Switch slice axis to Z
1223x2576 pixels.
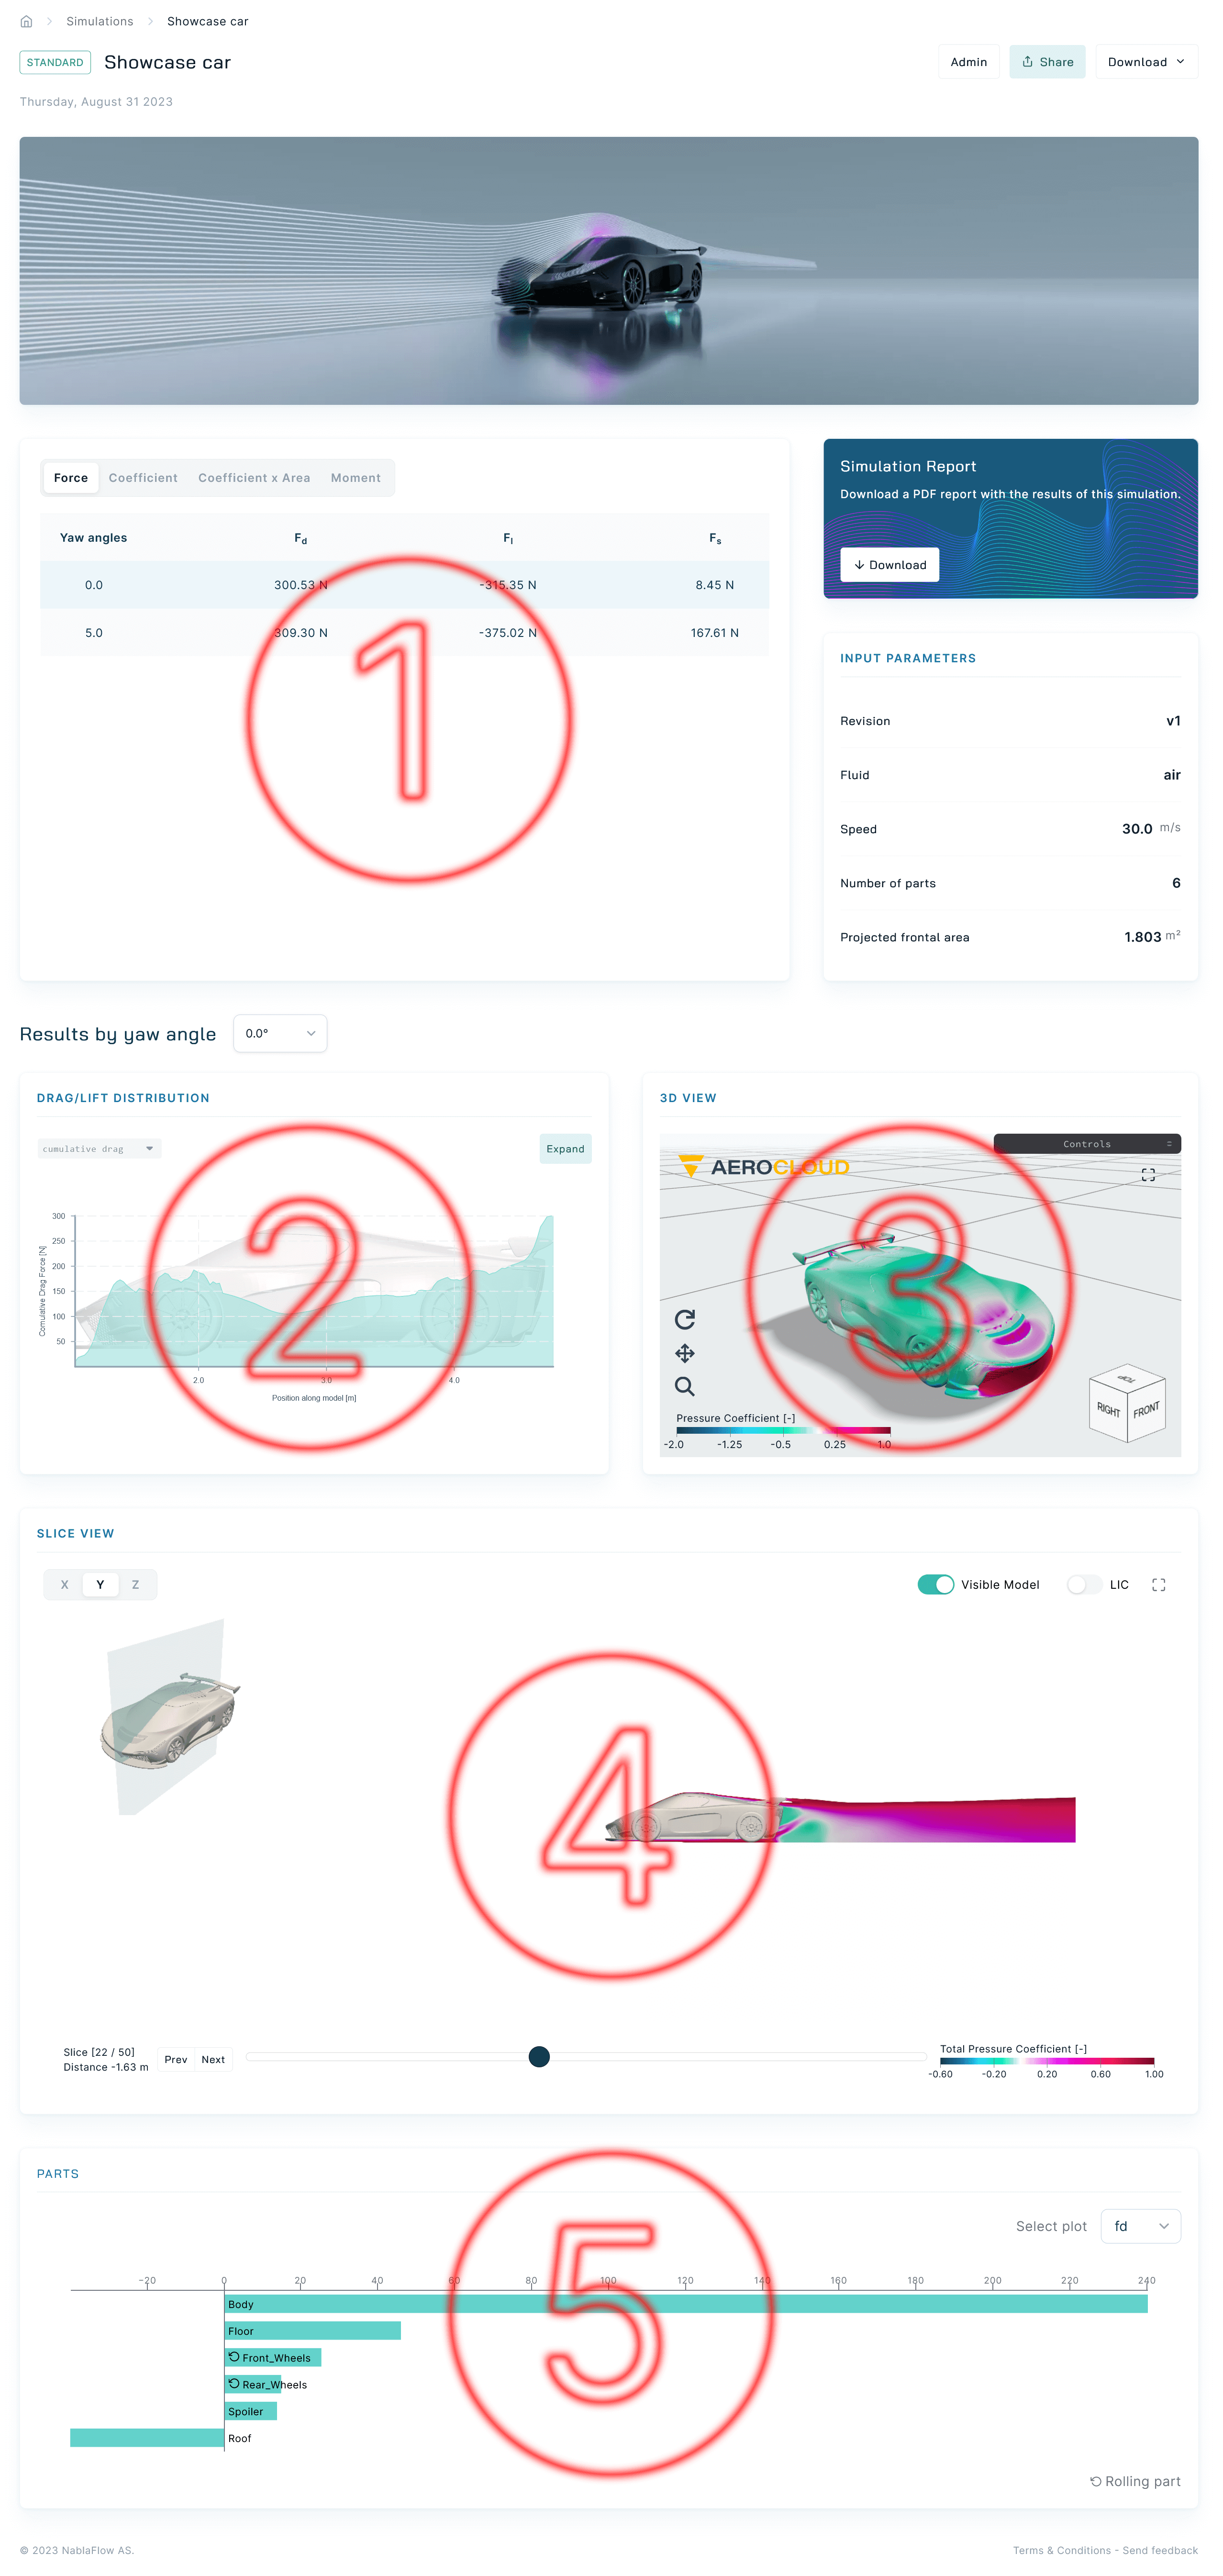pos(135,1584)
